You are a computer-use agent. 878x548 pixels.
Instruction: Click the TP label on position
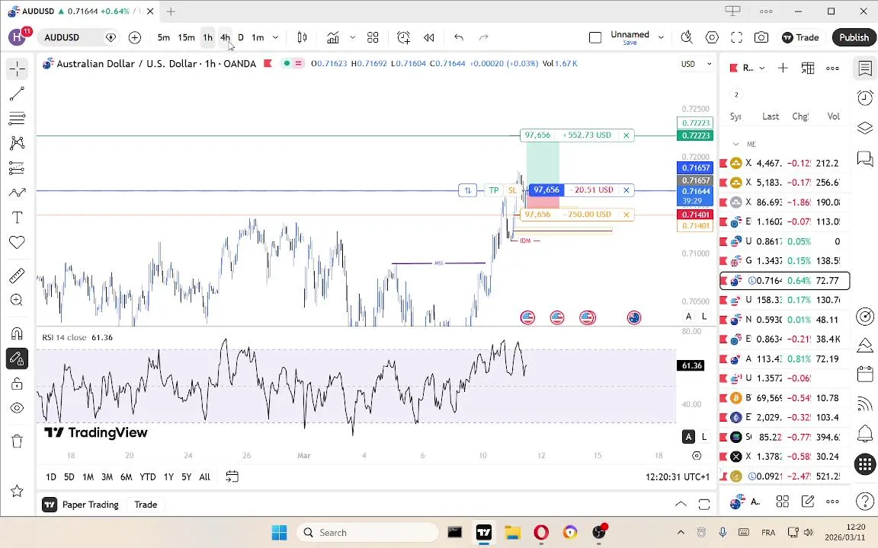pyautogui.click(x=493, y=190)
